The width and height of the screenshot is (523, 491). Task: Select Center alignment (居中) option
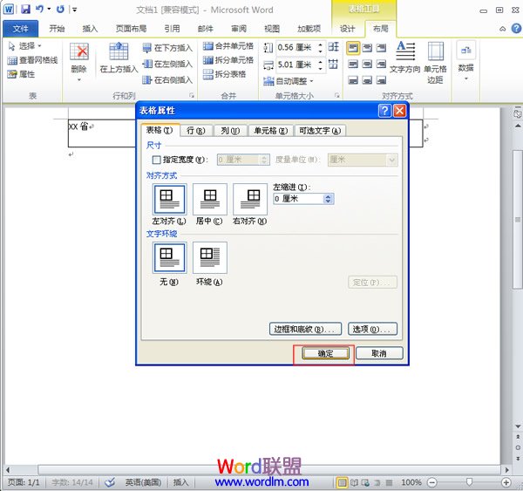[x=210, y=199]
